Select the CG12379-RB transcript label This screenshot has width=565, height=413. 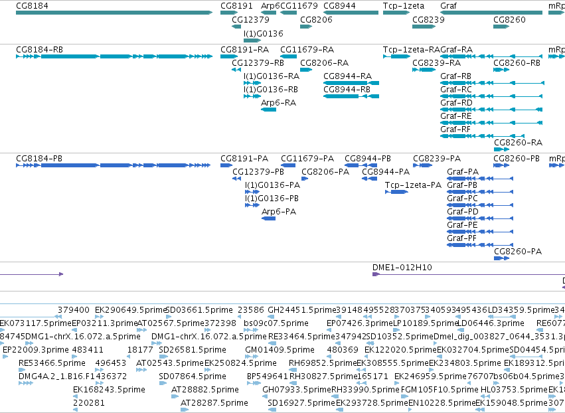pos(258,62)
